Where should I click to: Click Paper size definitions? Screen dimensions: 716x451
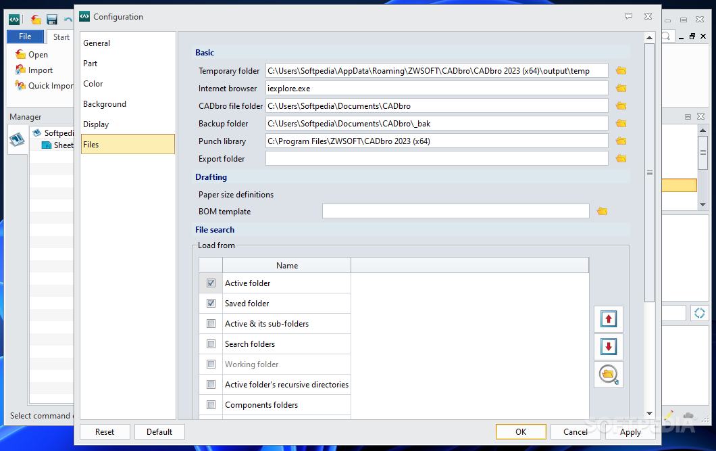236,195
